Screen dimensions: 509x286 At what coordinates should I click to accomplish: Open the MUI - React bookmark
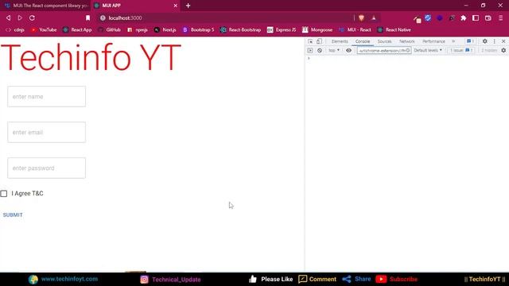(x=355, y=30)
